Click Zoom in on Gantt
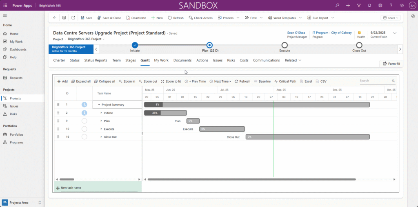Viewport: 418px width, 207px height. click(127, 81)
